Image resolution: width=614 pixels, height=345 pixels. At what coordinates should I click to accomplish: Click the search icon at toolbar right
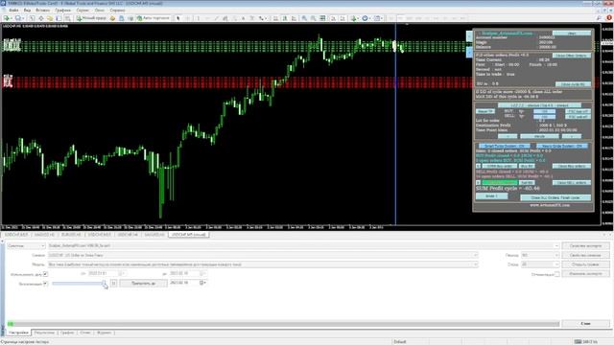599,18
